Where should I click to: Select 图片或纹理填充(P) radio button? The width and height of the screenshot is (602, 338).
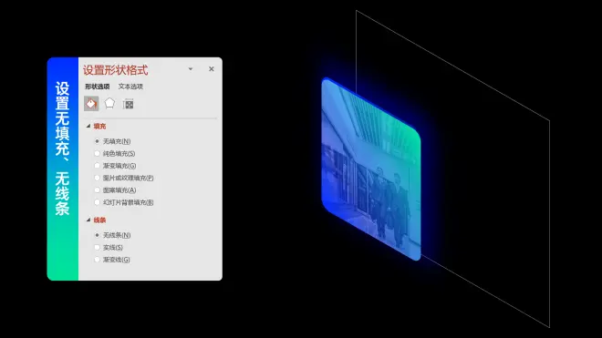point(97,178)
